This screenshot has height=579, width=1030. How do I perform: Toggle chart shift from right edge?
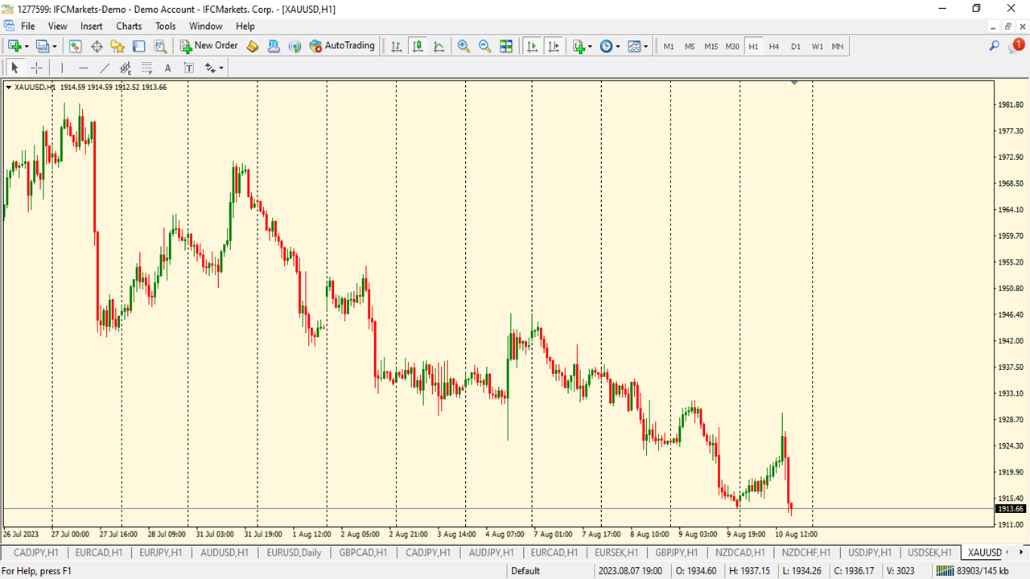[554, 46]
